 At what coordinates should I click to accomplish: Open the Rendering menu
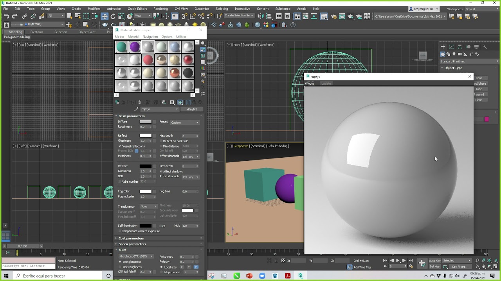160,9
